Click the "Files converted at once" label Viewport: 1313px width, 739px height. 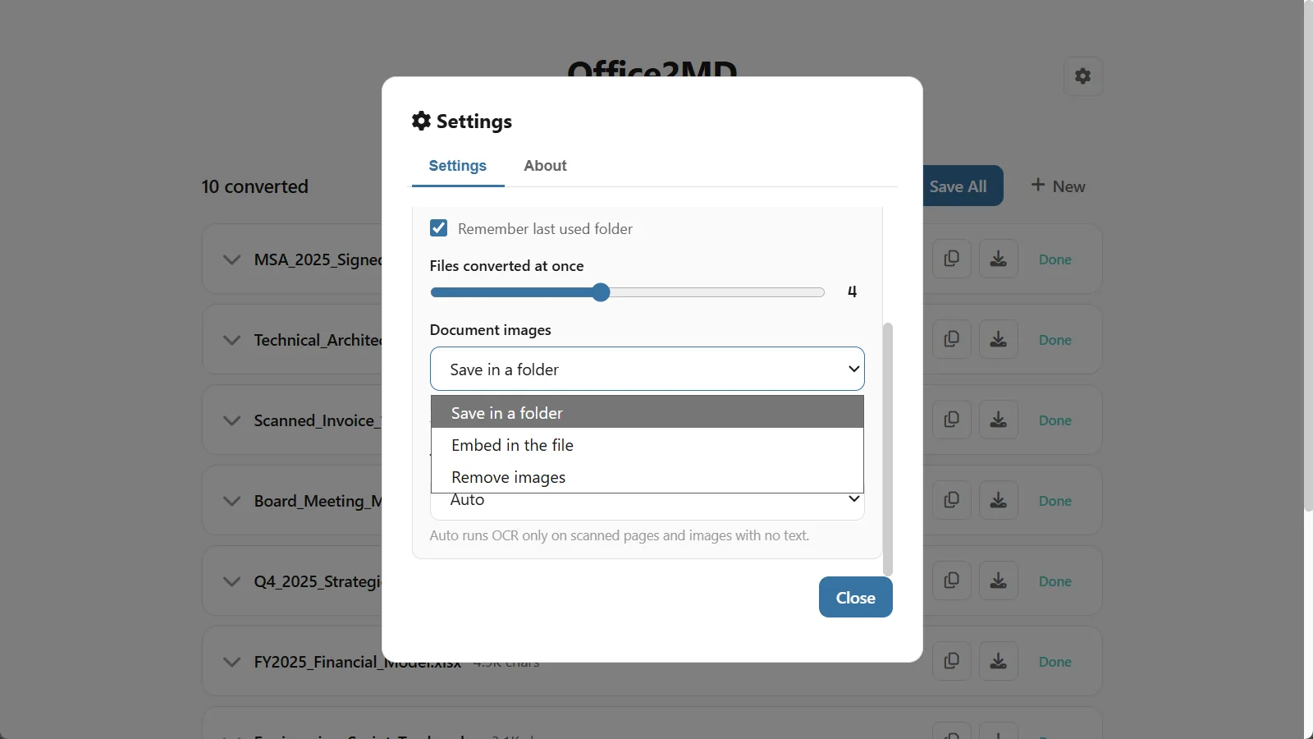pos(507,266)
